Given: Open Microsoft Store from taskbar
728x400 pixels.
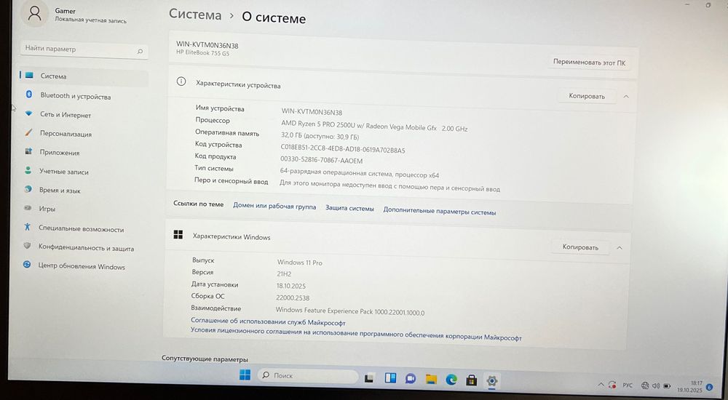Looking at the screenshot, I should pyautogui.click(x=472, y=380).
